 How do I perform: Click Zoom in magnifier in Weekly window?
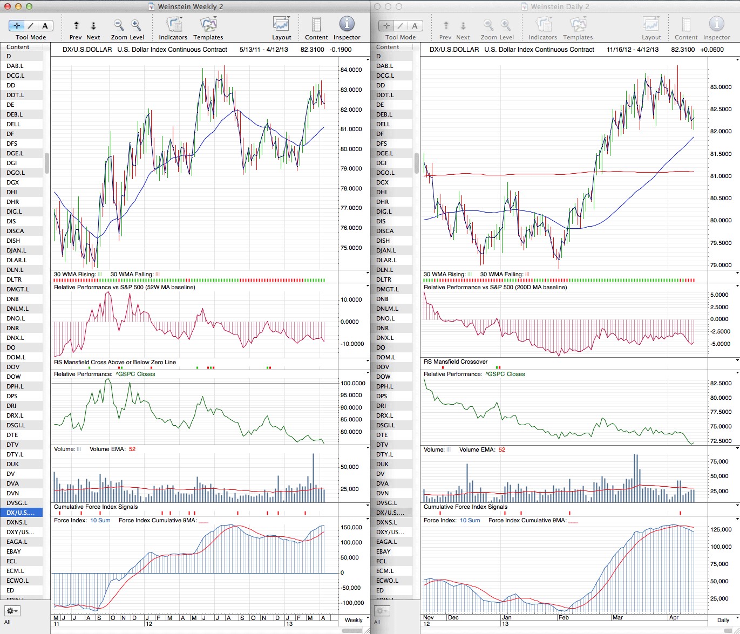pos(136,25)
